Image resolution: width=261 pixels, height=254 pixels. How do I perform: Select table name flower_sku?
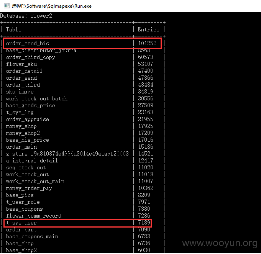pyautogui.click(x=21, y=64)
